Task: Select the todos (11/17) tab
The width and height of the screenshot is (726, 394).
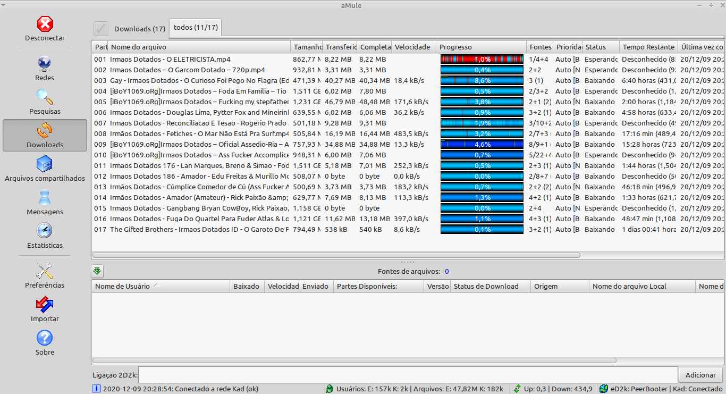Action: coord(196,28)
